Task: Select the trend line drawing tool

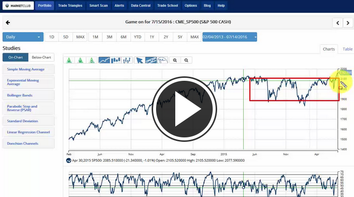Action: (x=151, y=60)
